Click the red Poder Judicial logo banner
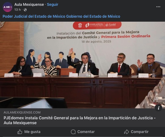Screen dimensions: 165x137 97,25
